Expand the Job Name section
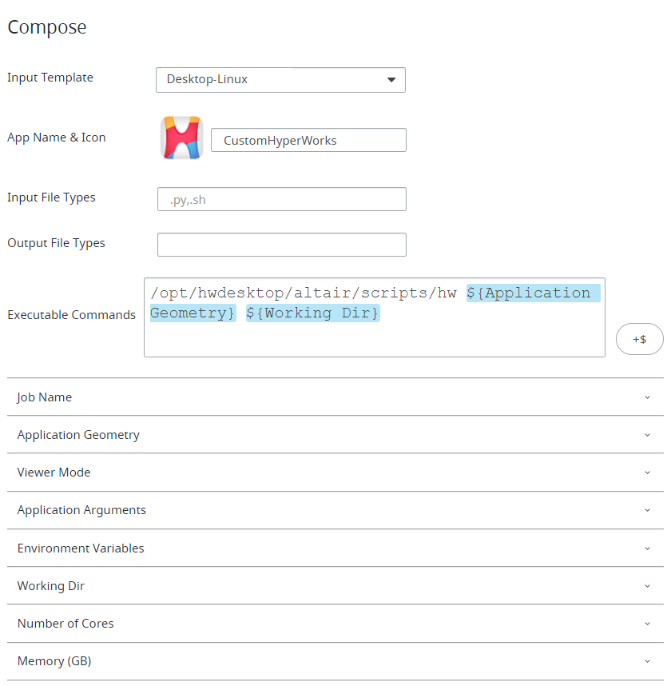The width and height of the screenshot is (671, 686). click(x=335, y=397)
